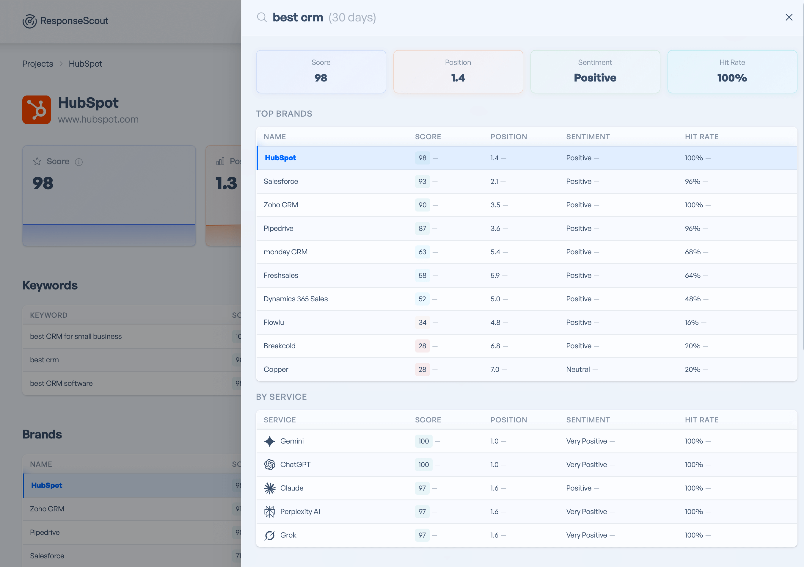Screen dimensions: 804x567
Task: Click the info icon next to Score
Action: [x=79, y=162]
